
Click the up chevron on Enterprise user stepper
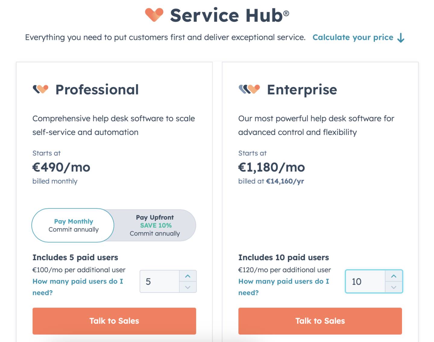(393, 276)
